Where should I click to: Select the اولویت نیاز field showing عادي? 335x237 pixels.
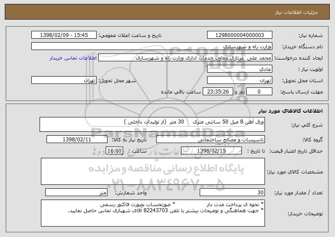coord(239,69)
